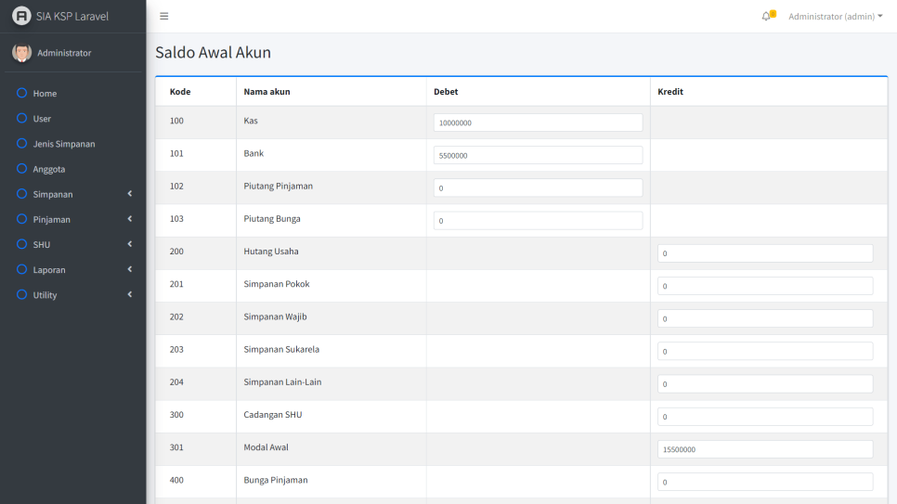Focus the Simpanan Wajib kredit field
Viewport: 897px width, 504px height.
(x=765, y=318)
